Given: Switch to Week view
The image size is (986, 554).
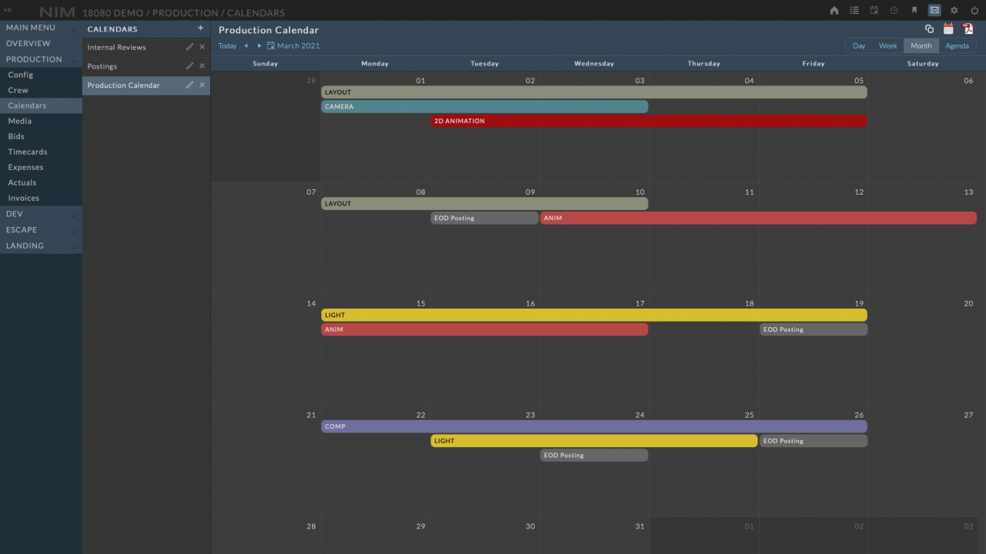Looking at the screenshot, I should (888, 46).
